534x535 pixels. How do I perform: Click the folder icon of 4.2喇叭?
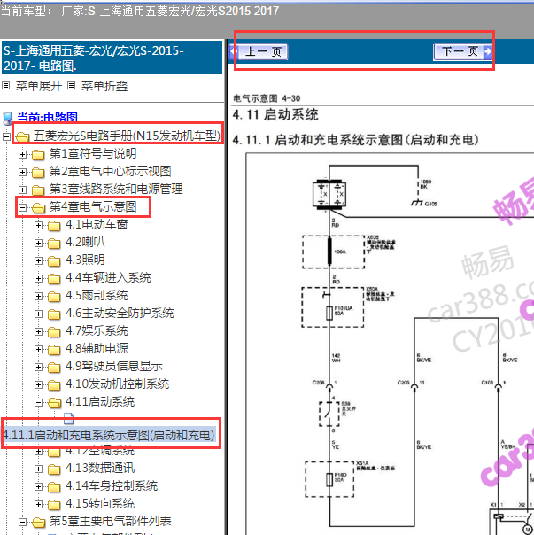(54, 244)
